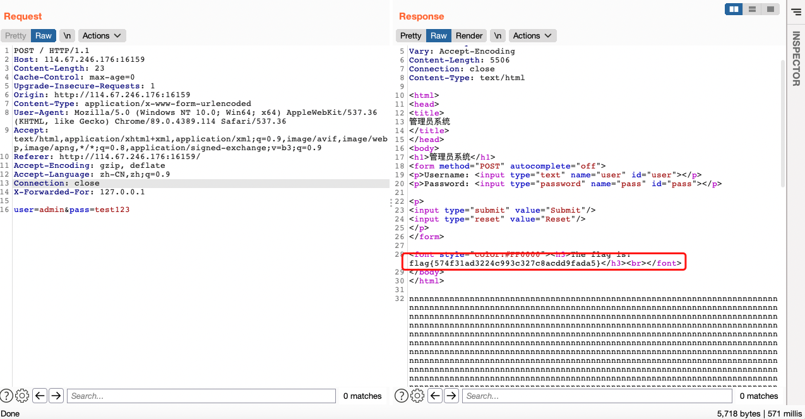Image resolution: width=805 pixels, height=419 pixels.
Task: Select side-by-side layout icon
Action: (x=734, y=9)
